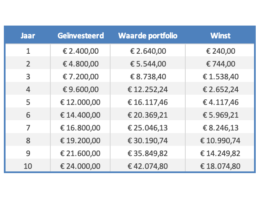Viewport: 263px width, 197px height.
Task: Click the Jaar column header
Action: click(x=28, y=35)
